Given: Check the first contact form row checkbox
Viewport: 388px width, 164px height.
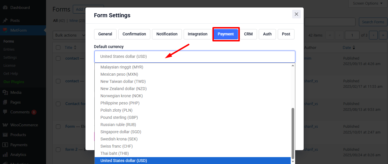Looking at the screenshot, I should 58,58.
